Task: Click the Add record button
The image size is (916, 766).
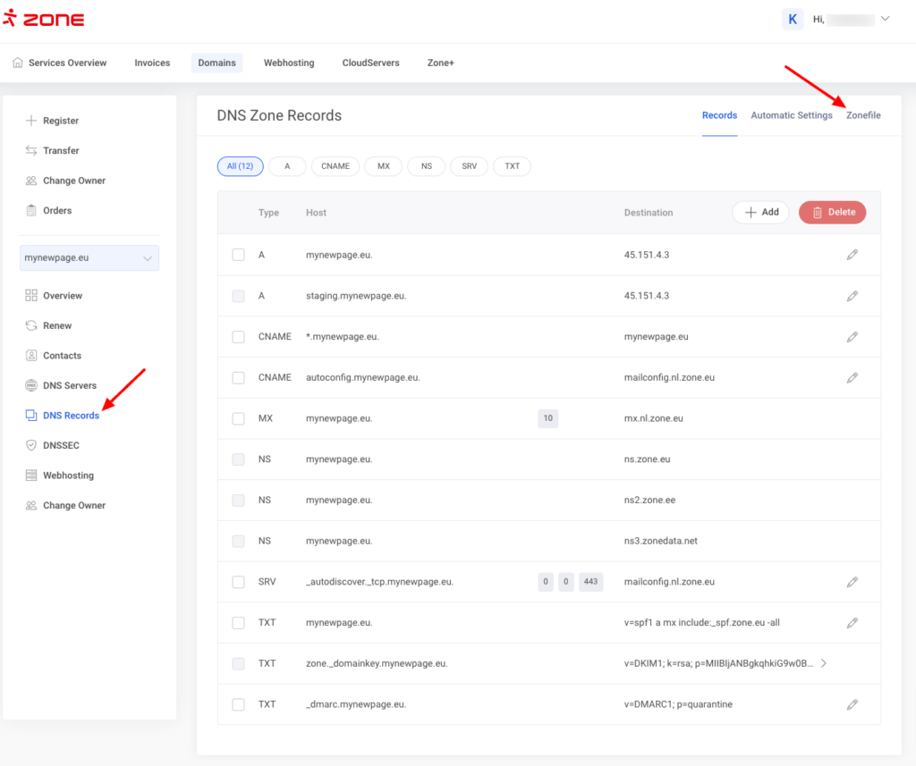Action: (x=761, y=213)
